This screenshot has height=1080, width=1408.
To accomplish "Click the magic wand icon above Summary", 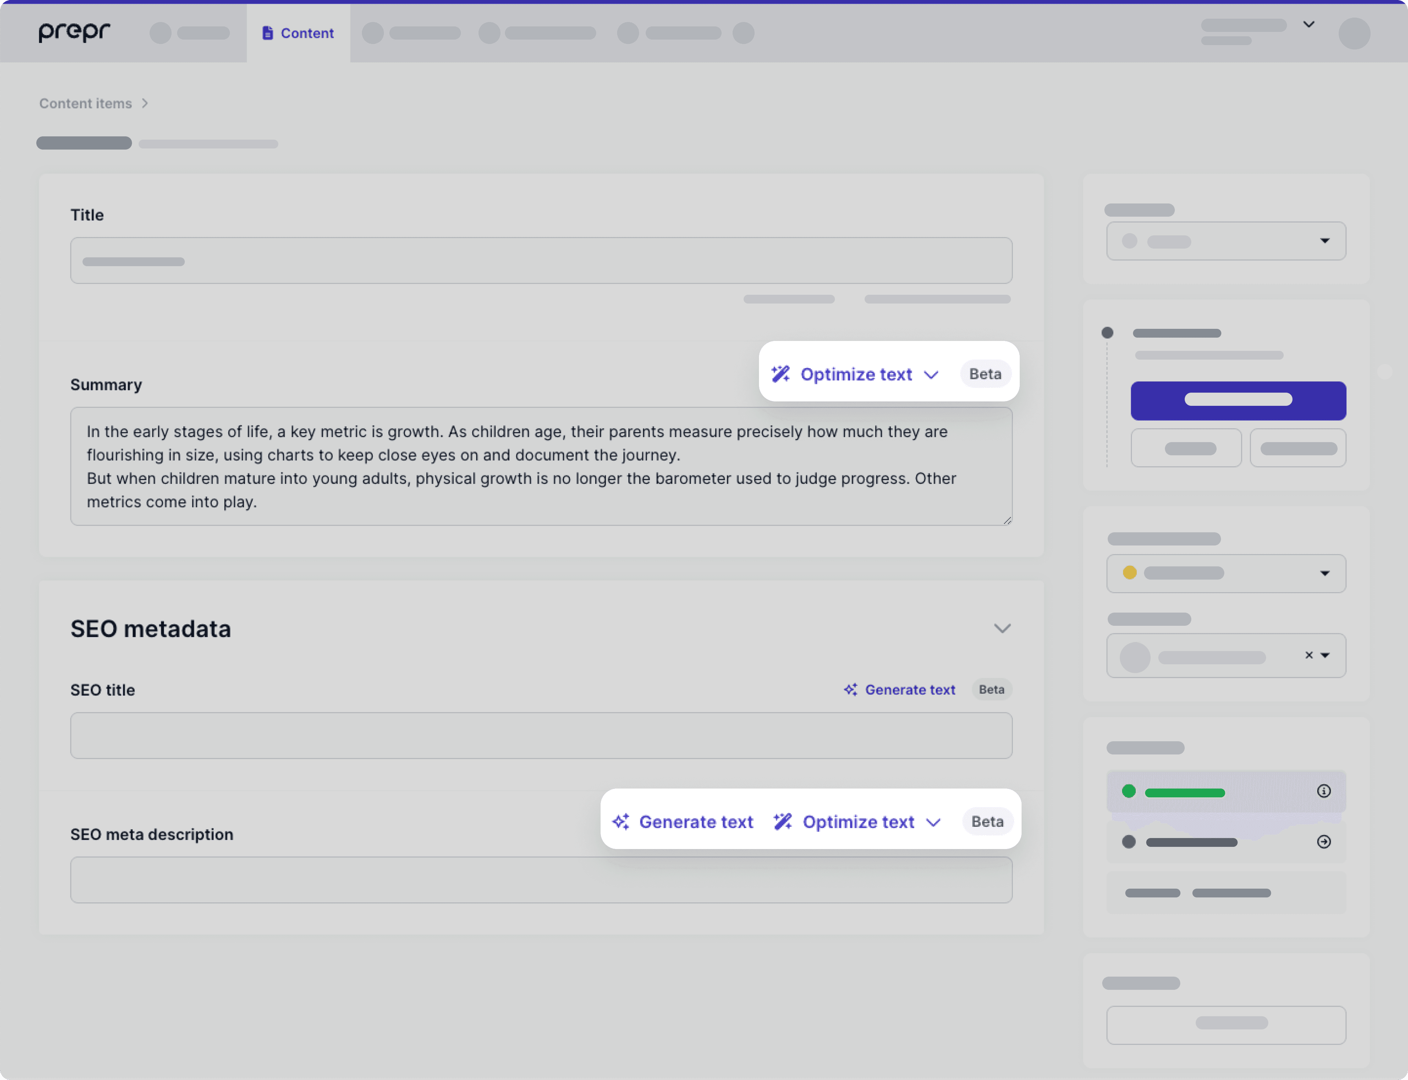I will (781, 374).
